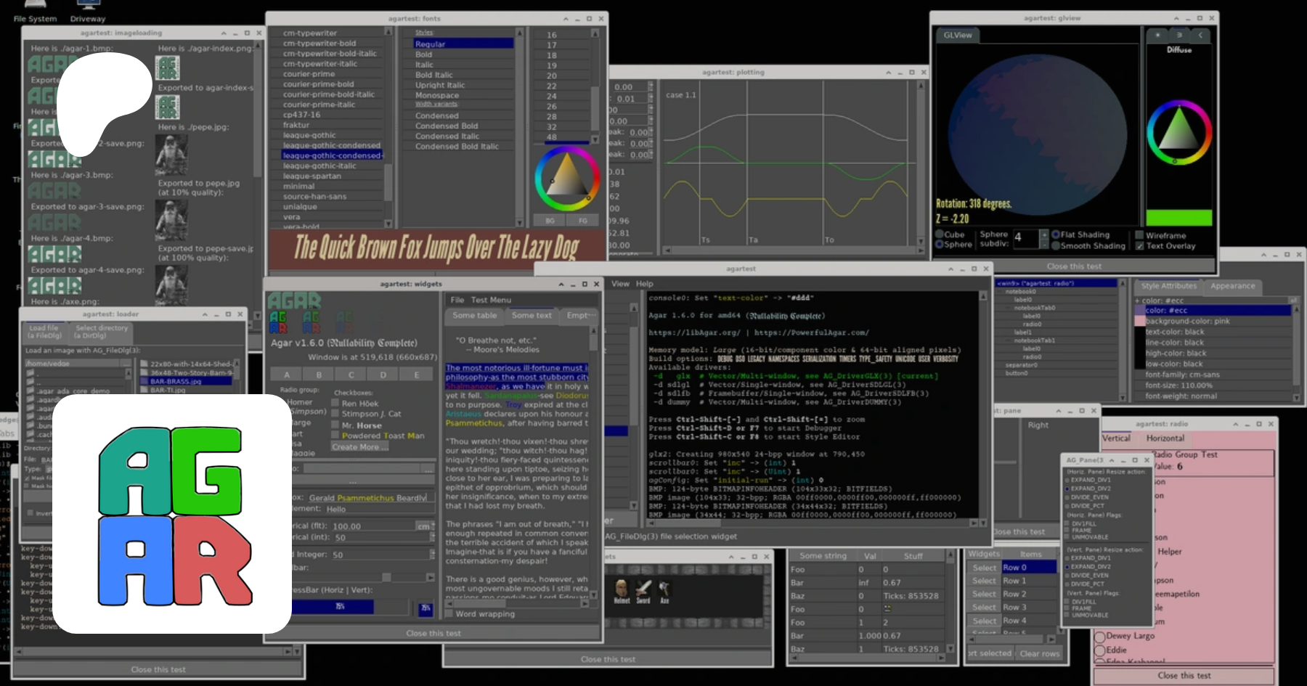Click the pepe.jpg portrait image
Viewport: 1307px width, 686px height.
click(171, 154)
